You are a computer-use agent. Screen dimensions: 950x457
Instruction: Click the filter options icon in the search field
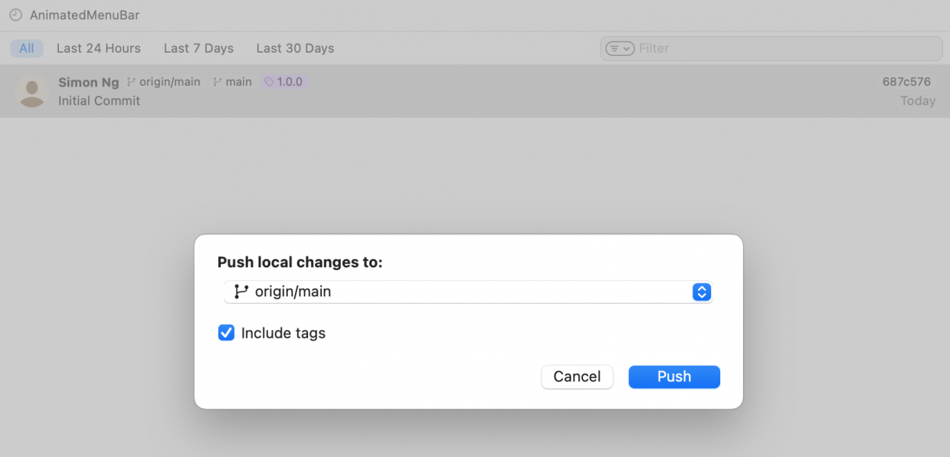[619, 48]
